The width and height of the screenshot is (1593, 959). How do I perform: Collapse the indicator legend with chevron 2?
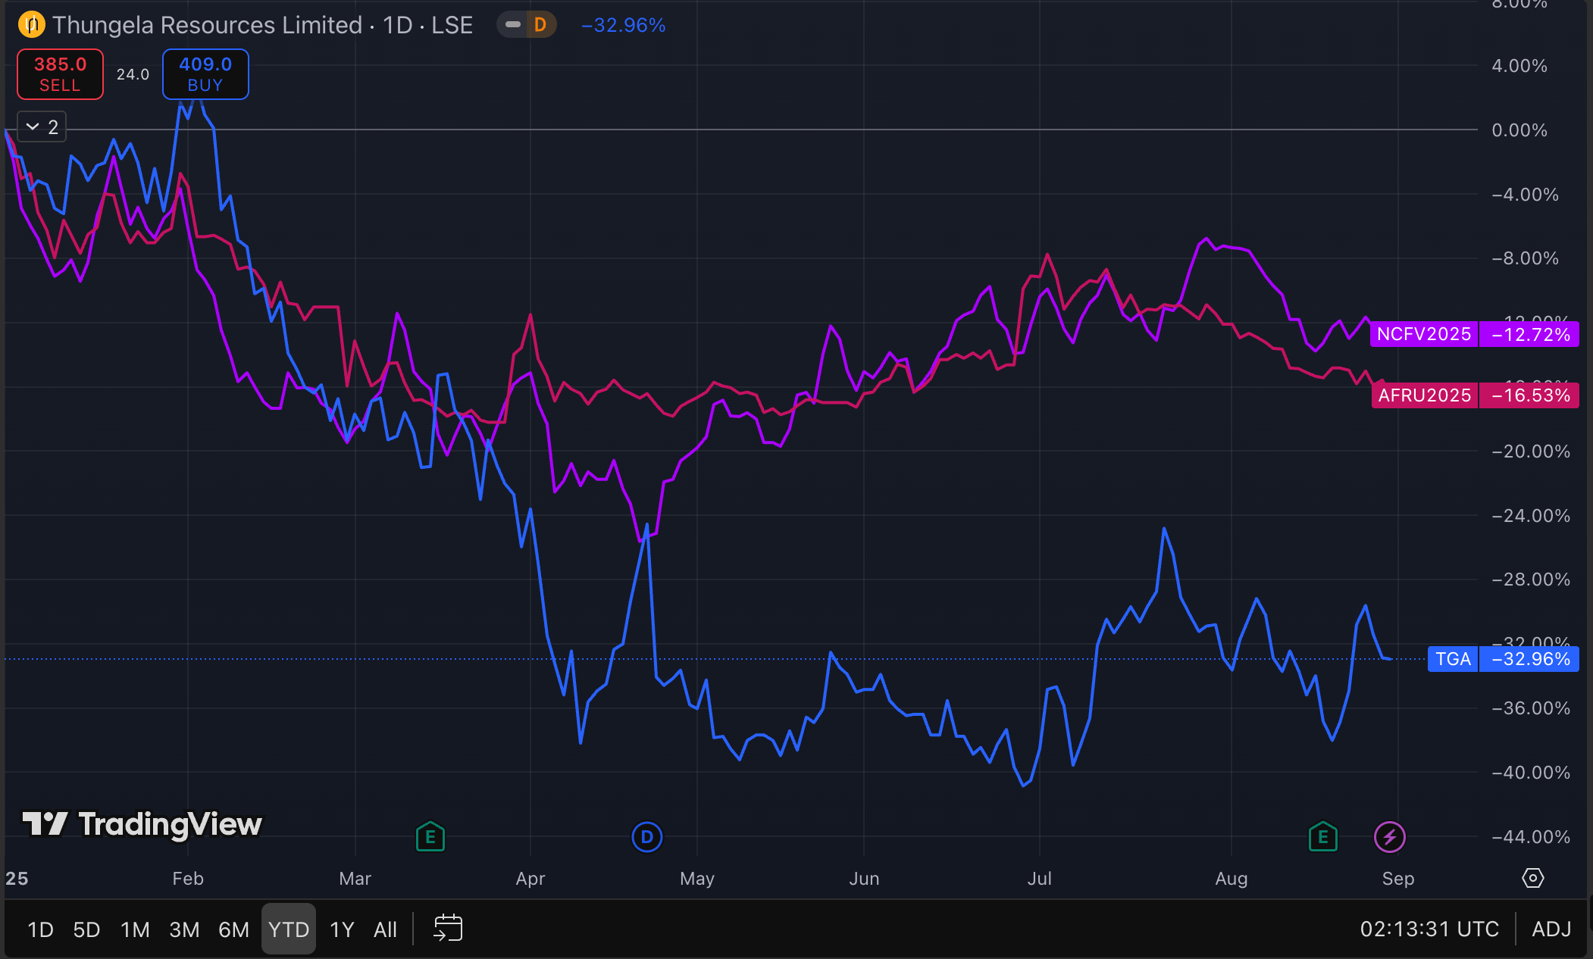point(42,127)
